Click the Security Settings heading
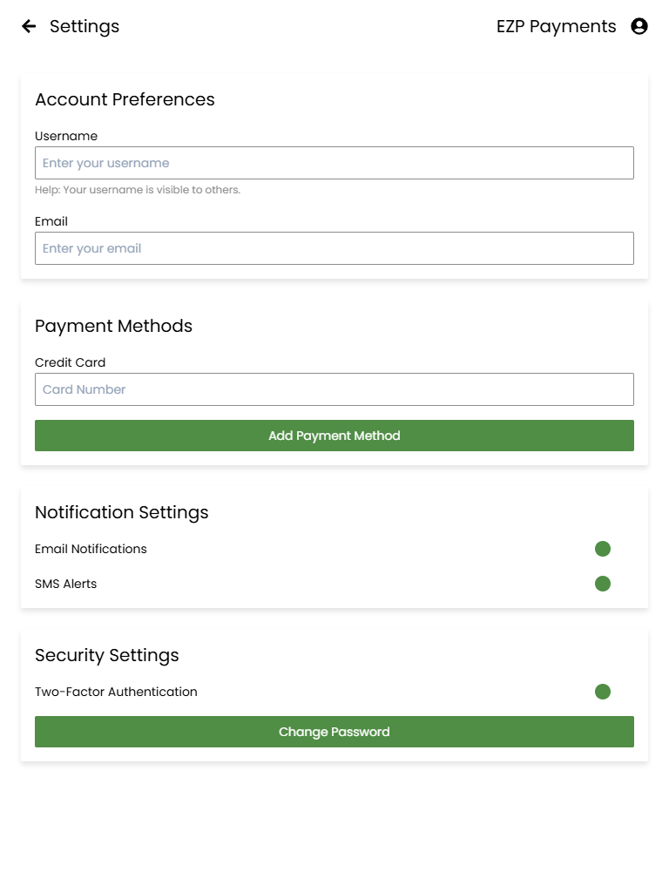 pyautogui.click(x=107, y=655)
